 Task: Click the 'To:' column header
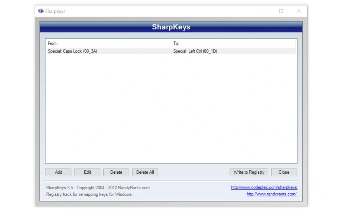click(x=233, y=43)
